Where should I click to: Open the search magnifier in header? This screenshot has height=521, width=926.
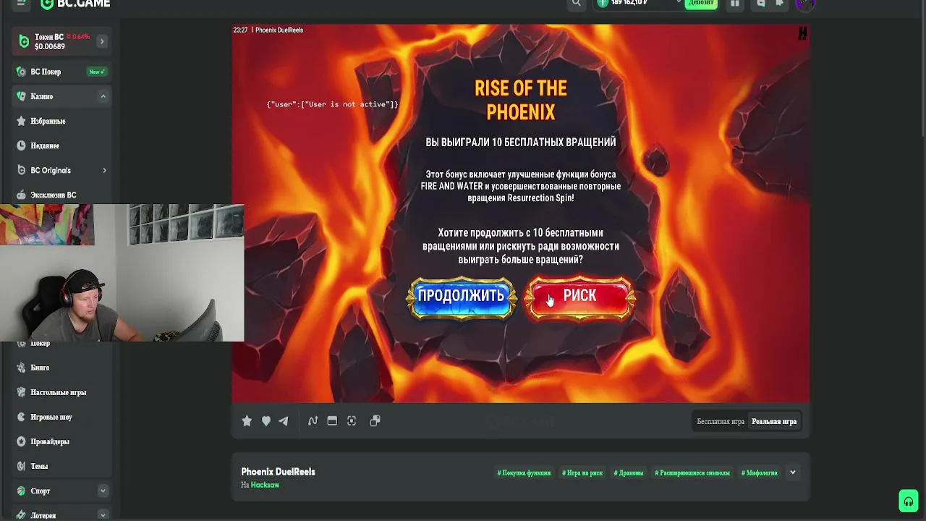tap(577, 3)
